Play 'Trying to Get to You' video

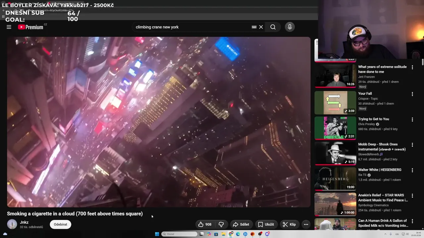click(374, 119)
